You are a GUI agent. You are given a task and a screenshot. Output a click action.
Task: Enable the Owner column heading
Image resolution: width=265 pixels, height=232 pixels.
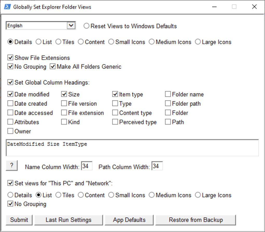10,131
